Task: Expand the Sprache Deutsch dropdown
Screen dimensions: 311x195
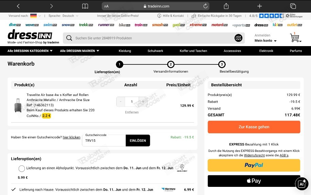Action: pyautogui.click(x=70, y=16)
